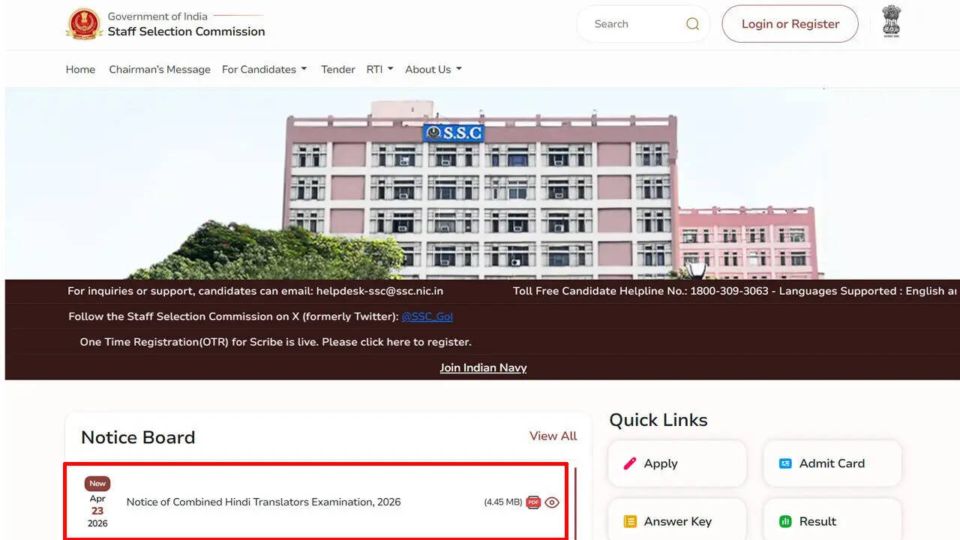Preview the notice using the eye icon
Screen dimensions: 960x540
tap(552, 502)
